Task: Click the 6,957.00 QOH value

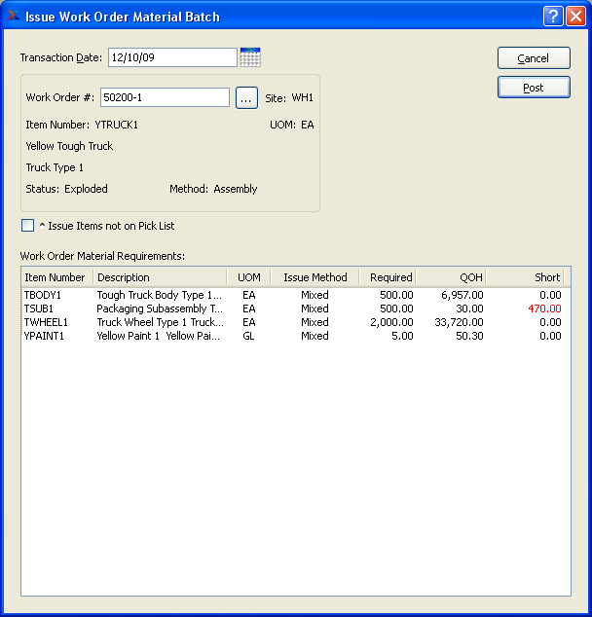Action: 462,295
